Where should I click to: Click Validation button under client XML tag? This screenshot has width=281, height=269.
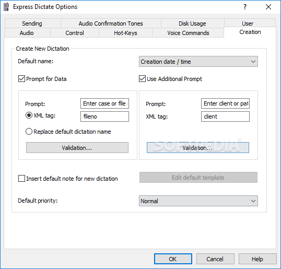click(x=198, y=148)
